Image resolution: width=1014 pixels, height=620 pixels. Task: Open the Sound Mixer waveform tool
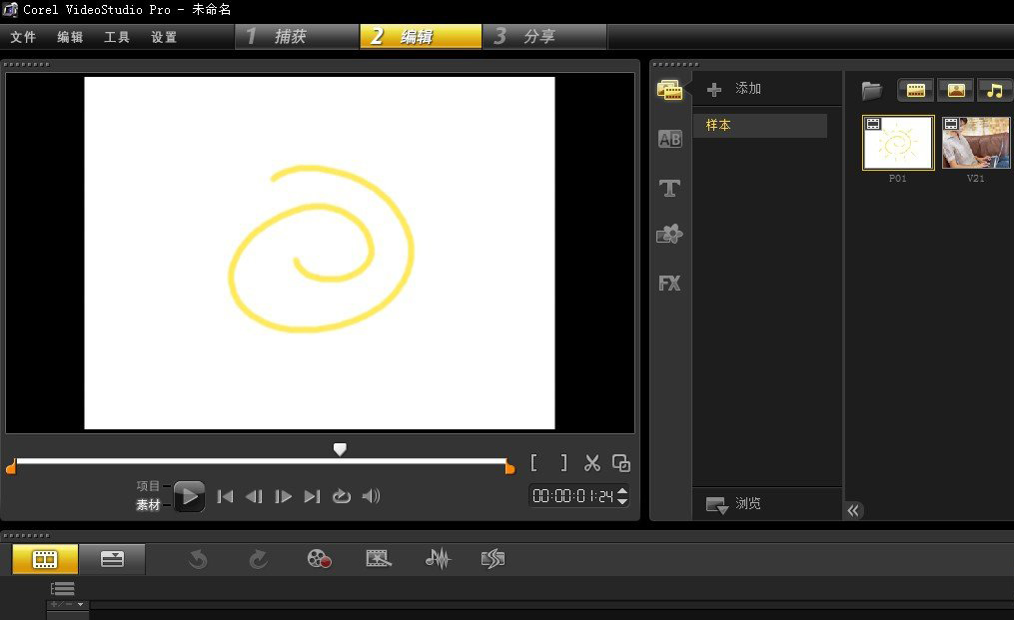tap(438, 559)
